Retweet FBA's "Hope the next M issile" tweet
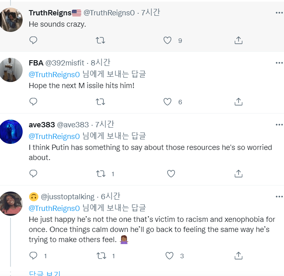The height and width of the screenshot is (276, 284). [100, 102]
